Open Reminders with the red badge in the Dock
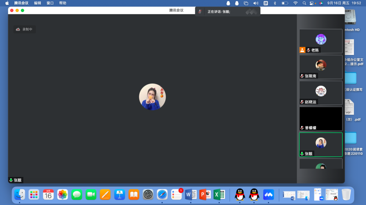The image size is (366, 205). [176, 195]
